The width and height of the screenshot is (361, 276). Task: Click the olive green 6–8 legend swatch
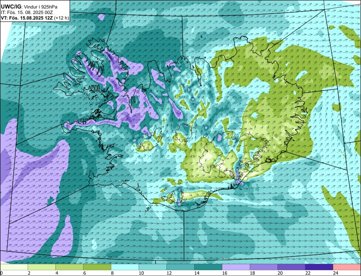tap(97, 267)
